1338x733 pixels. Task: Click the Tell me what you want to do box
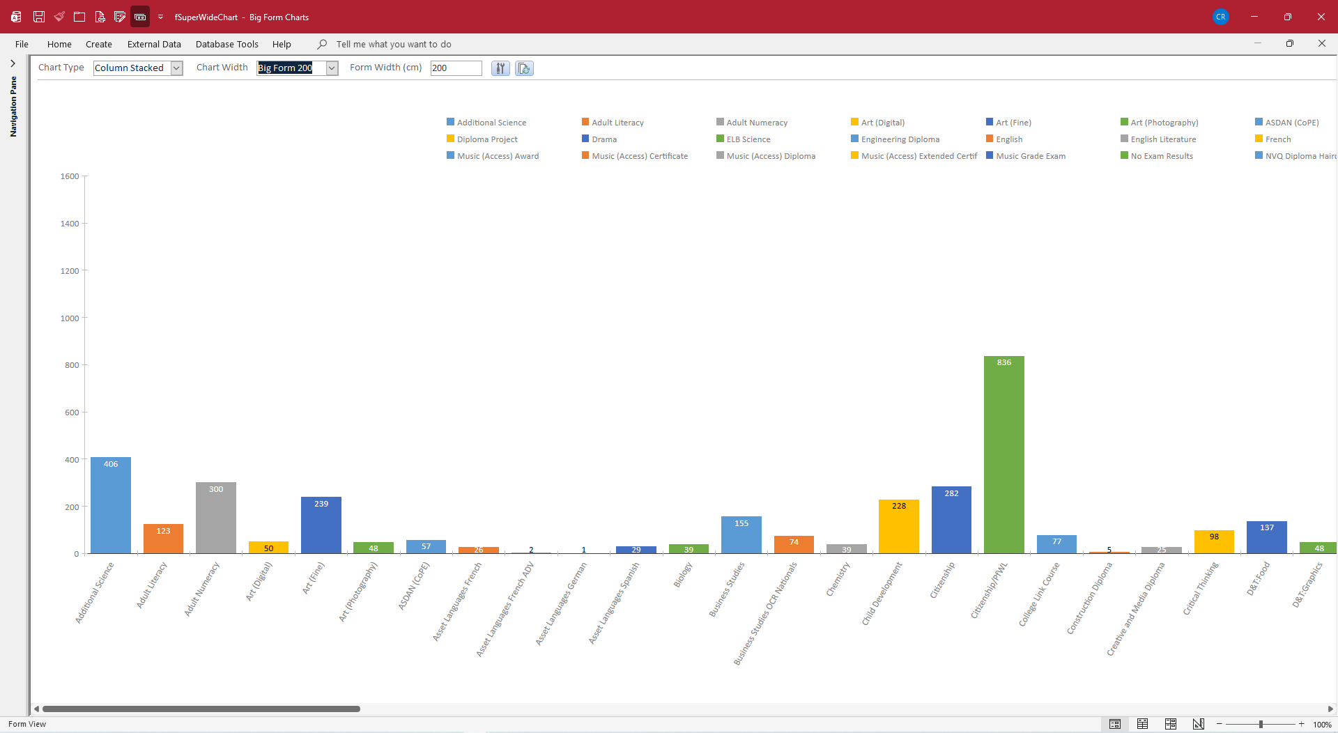click(x=394, y=44)
